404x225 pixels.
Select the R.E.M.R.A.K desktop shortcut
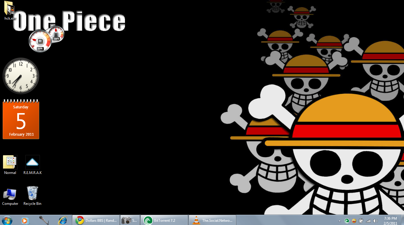tap(32, 165)
